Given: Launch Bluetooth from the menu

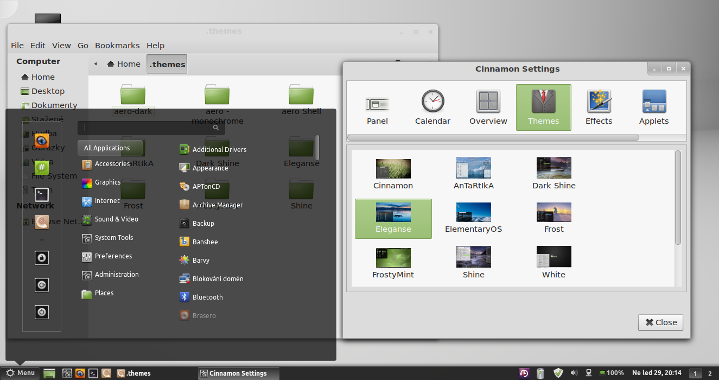Looking at the screenshot, I should coord(201,297).
